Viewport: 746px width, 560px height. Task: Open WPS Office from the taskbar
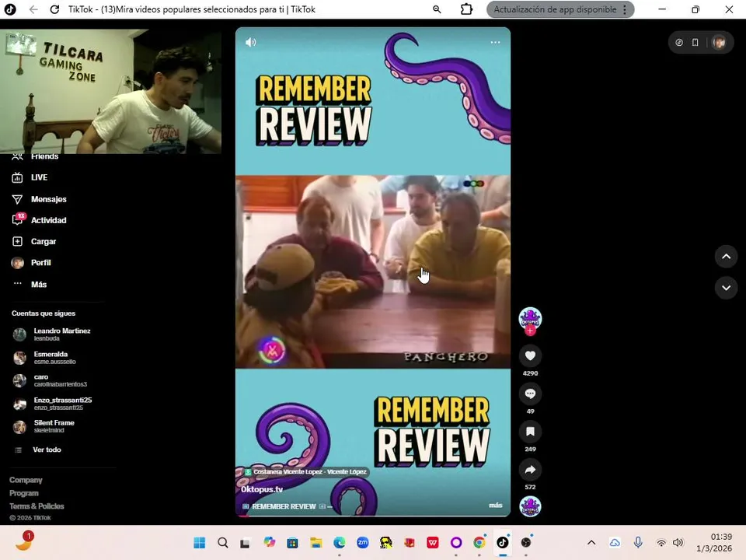433,542
